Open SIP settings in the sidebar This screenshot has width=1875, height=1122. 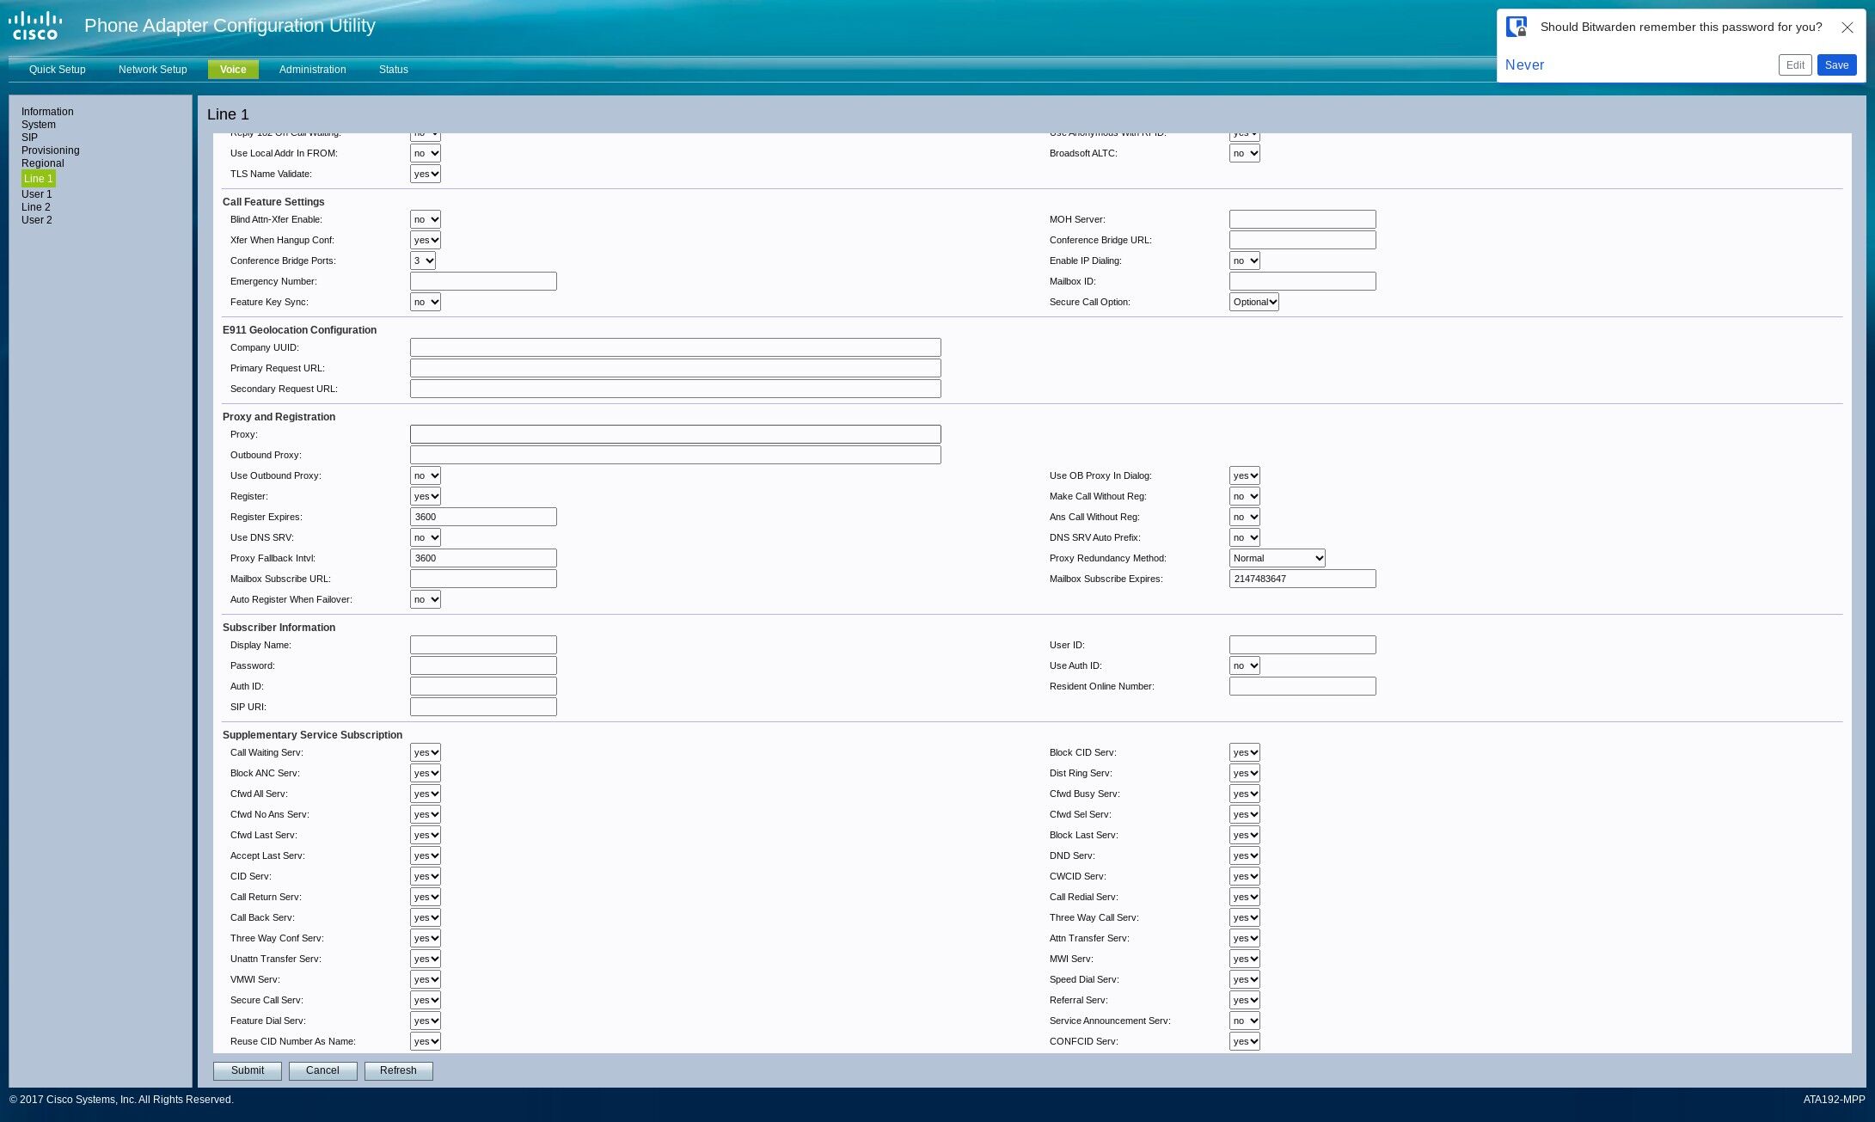[29, 138]
